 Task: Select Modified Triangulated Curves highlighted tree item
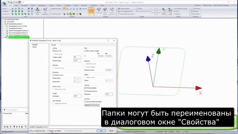pyautogui.click(x=19, y=37)
